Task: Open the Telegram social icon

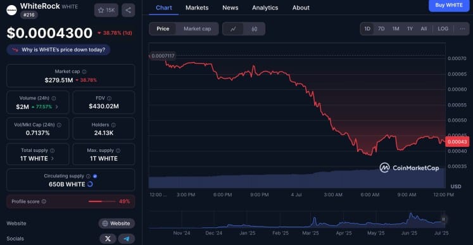Action: pyautogui.click(x=127, y=239)
